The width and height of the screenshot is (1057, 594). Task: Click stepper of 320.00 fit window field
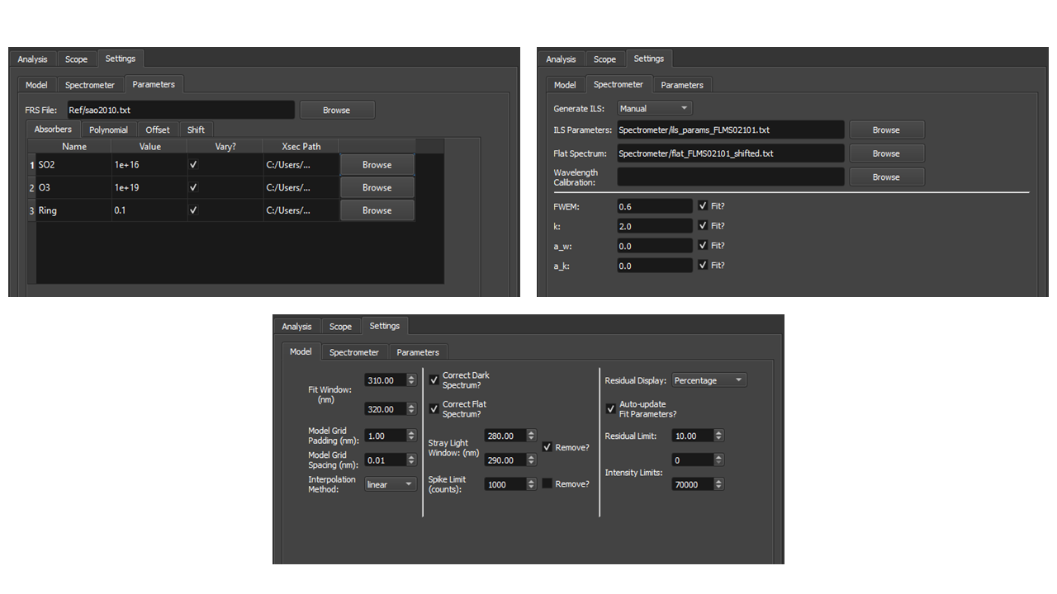pyautogui.click(x=412, y=409)
